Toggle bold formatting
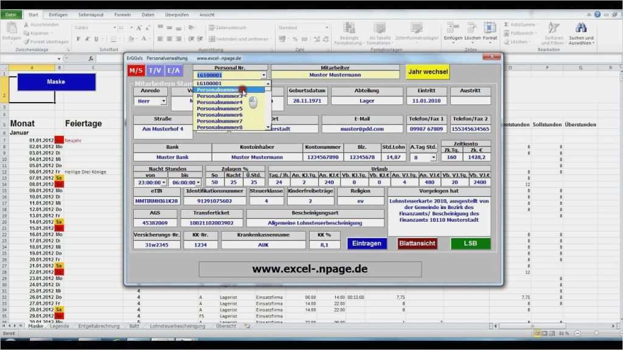Image resolution: width=623 pixels, height=350 pixels. (x=79, y=38)
